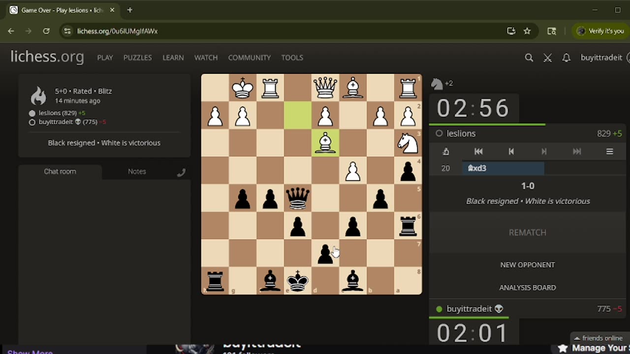Click the black king on e8
Viewport: 630px width, 354px height.
(x=298, y=281)
